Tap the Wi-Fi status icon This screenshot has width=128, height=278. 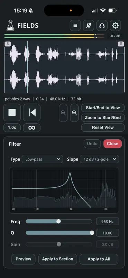tap(103, 11)
